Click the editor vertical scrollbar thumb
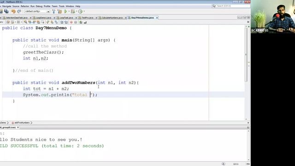The image size is (295, 166). click(246, 54)
